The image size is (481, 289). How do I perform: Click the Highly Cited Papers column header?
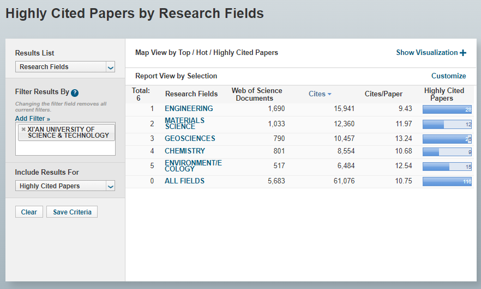[443, 94]
